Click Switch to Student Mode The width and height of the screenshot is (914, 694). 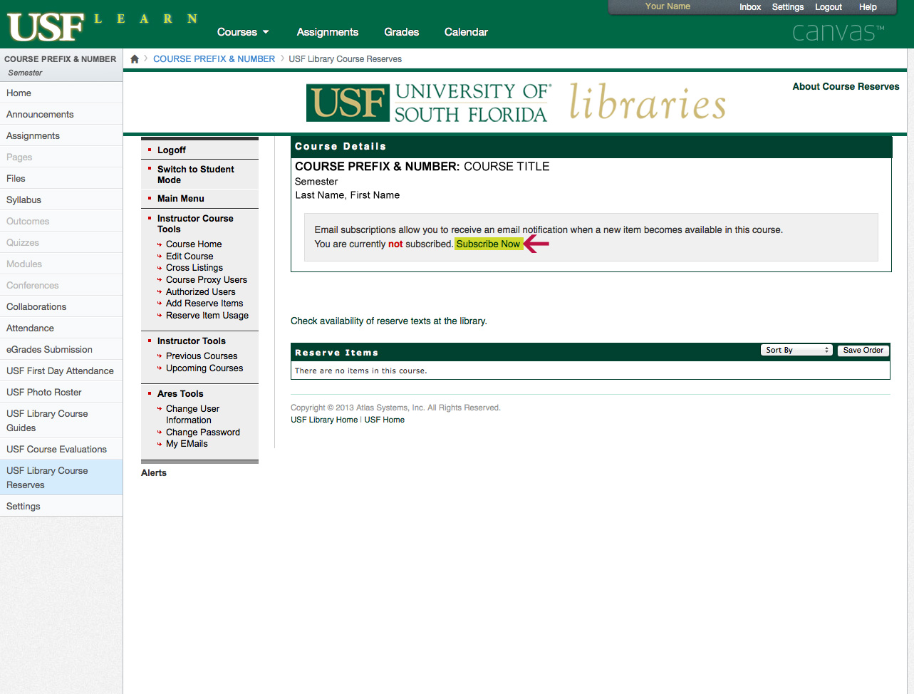195,175
